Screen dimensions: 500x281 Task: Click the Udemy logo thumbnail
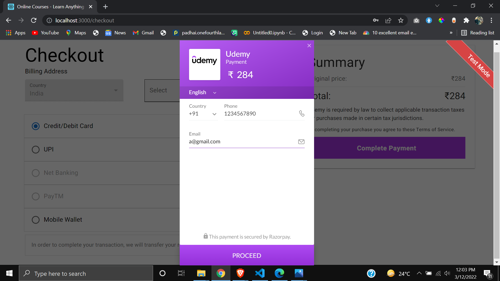(x=204, y=64)
